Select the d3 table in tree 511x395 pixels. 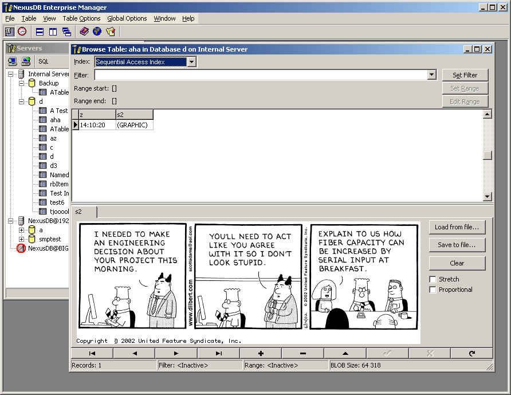[53, 166]
